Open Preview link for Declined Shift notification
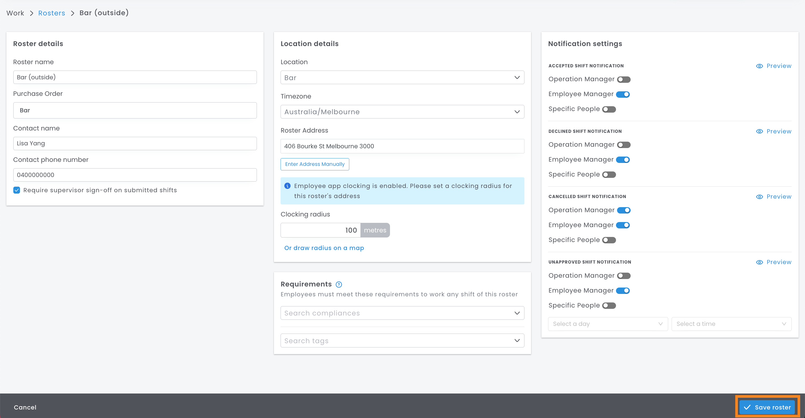Viewport: 805px width, 418px height. point(779,131)
